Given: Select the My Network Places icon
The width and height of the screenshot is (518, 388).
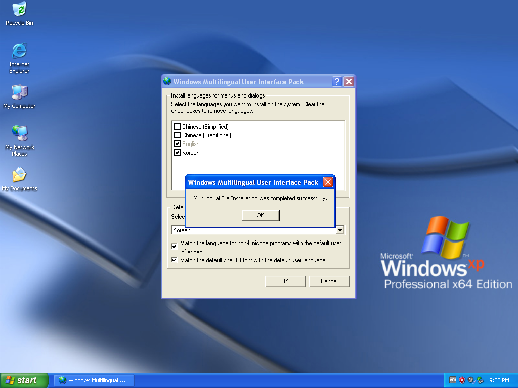Looking at the screenshot, I should pyautogui.click(x=19, y=140).
